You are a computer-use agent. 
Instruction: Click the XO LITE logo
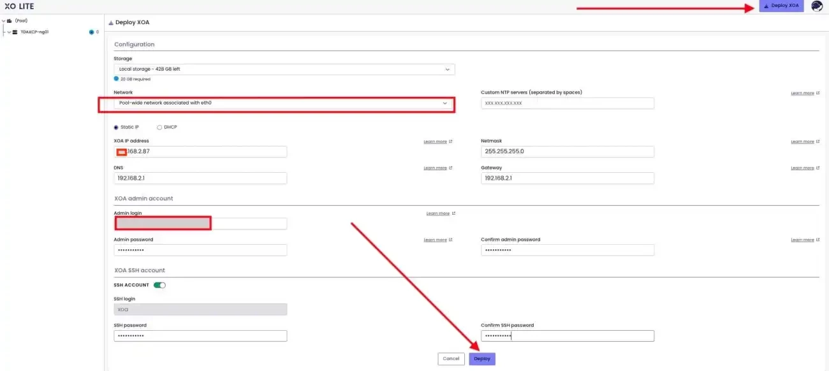19,6
